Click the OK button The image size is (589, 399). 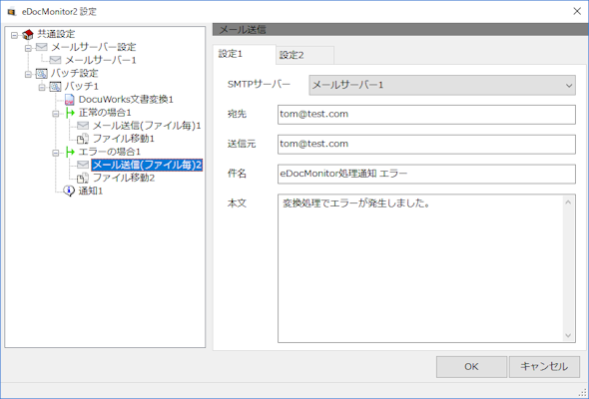pyautogui.click(x=471, y=367)
